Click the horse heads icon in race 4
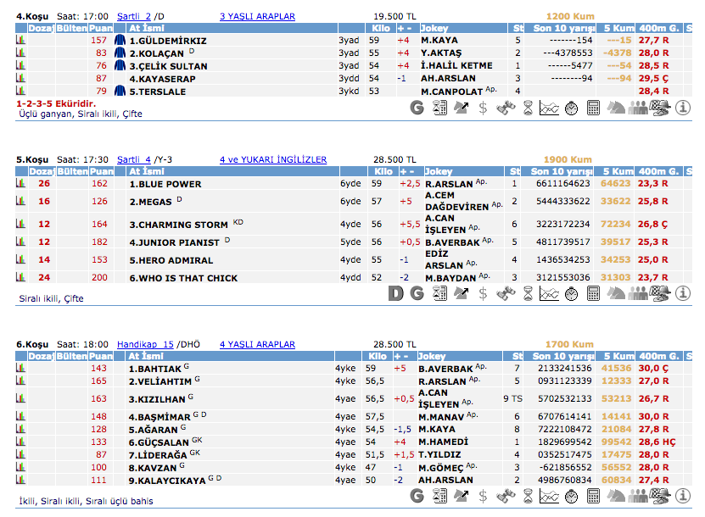The height and width of the screenshot is (517, 705). coord(616,108)
